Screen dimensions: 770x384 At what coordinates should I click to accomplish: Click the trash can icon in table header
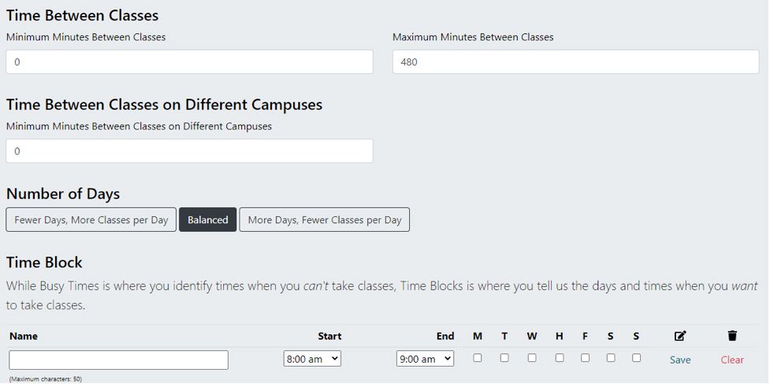click(732, 336)
